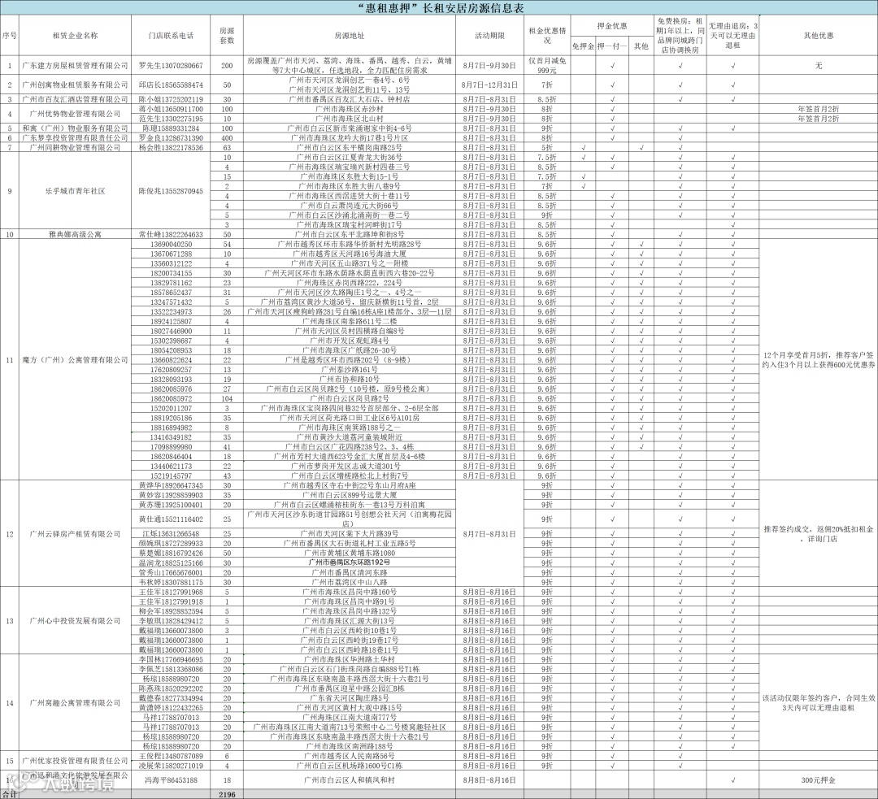878x799 pixels.
Task: Select company cell 广东建方房屋租赁管理有限公司
Action: pos(75,66)
